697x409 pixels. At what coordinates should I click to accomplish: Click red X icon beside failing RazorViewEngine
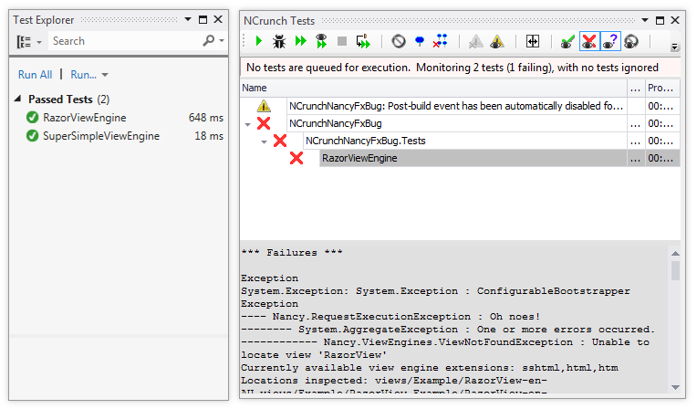pyautogui.click(x=296, y=158)
